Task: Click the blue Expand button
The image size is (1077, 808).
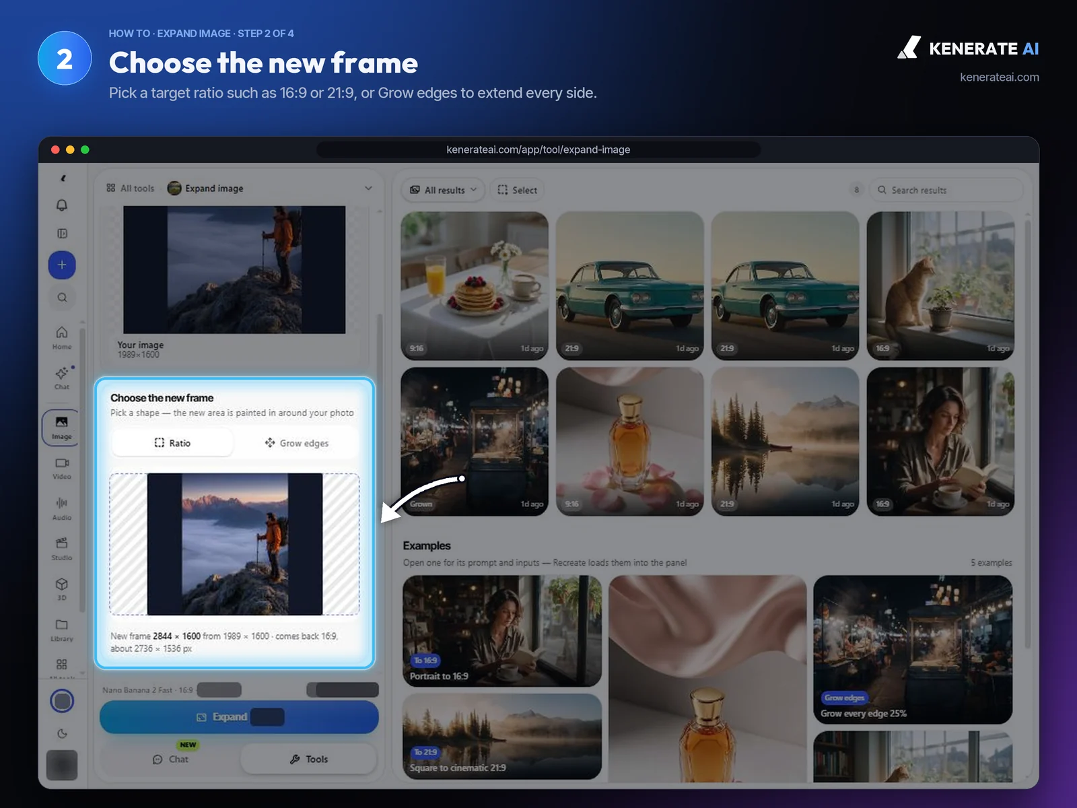Action: pos(239,717)
